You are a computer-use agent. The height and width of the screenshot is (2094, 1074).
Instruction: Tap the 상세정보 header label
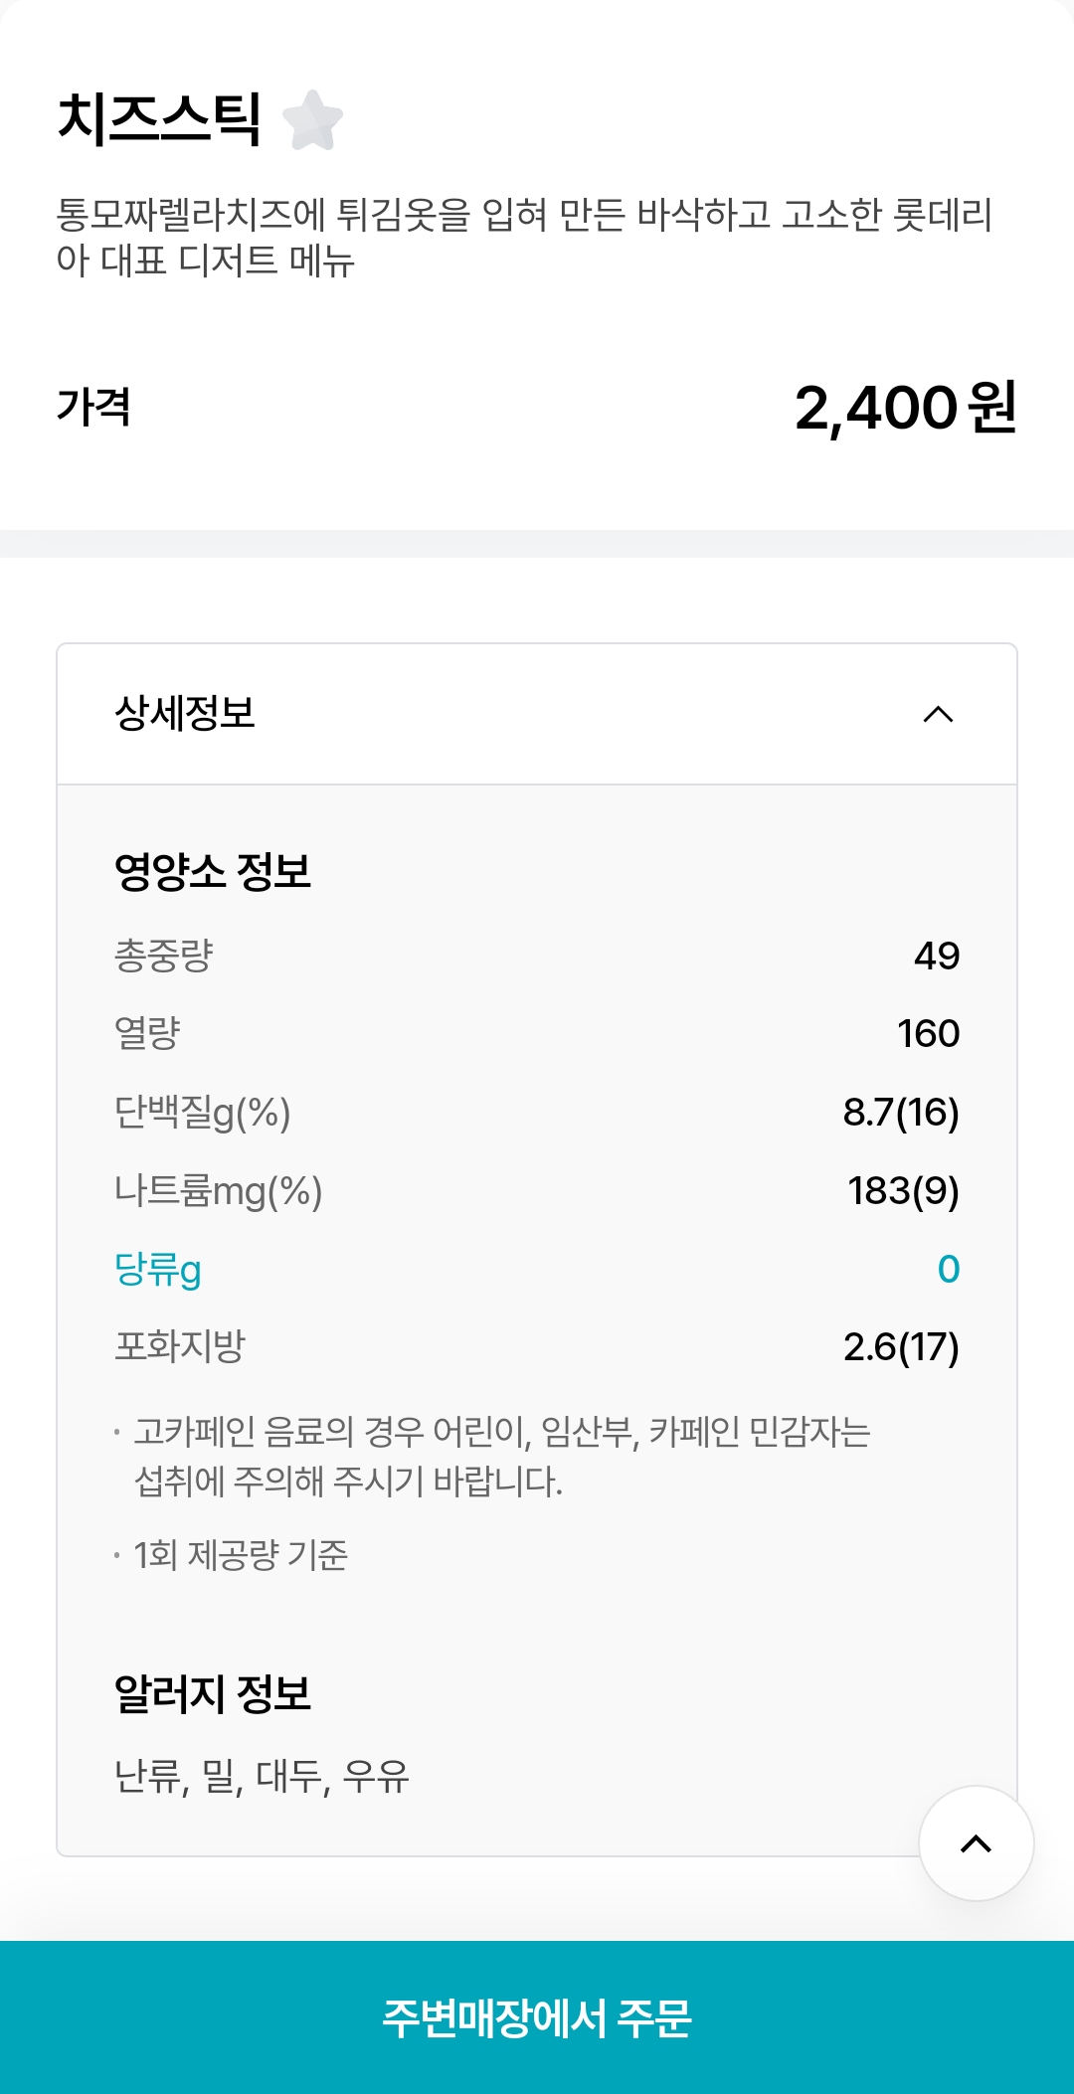click(185, 713)
